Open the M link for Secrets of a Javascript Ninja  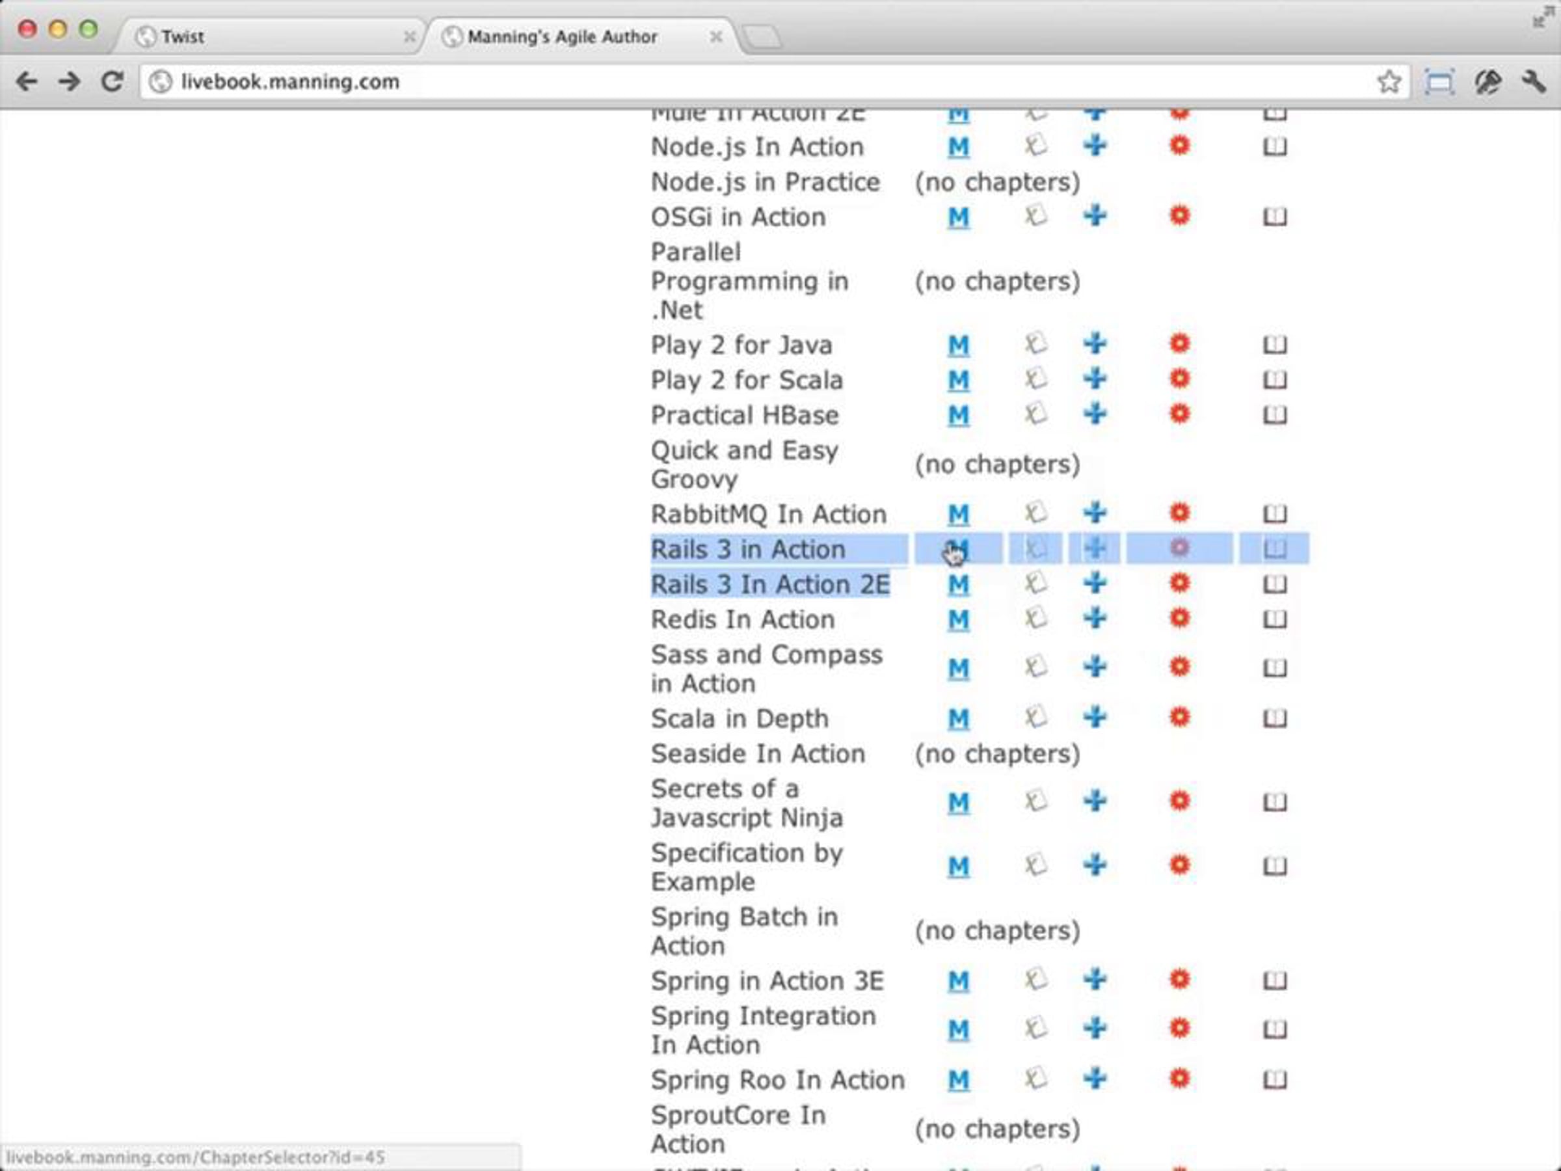(957, 803)
